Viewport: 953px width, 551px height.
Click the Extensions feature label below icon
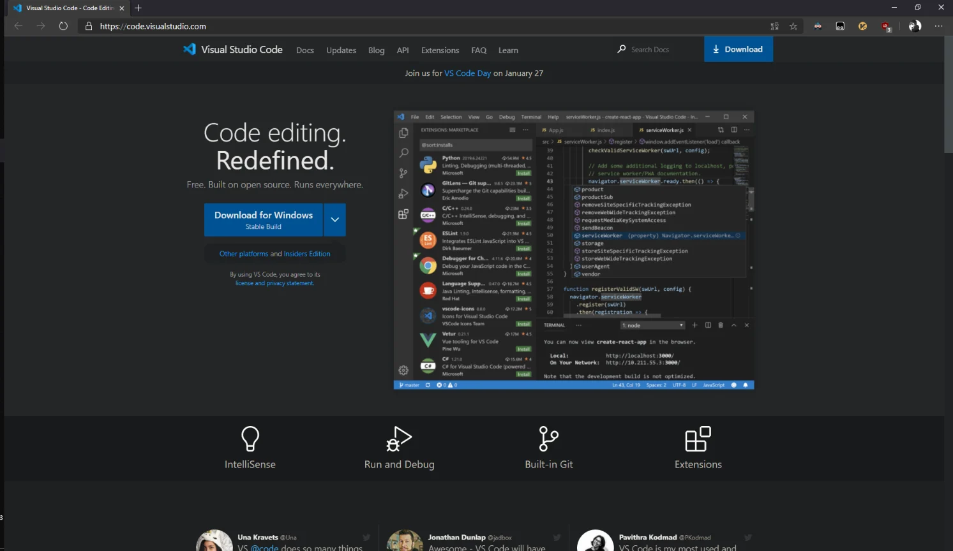tap(698, 464)
